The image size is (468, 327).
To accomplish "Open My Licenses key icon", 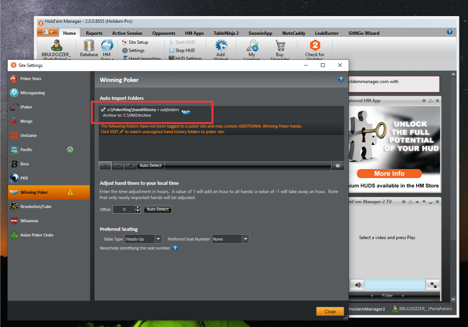I will [x=252, y=46].
